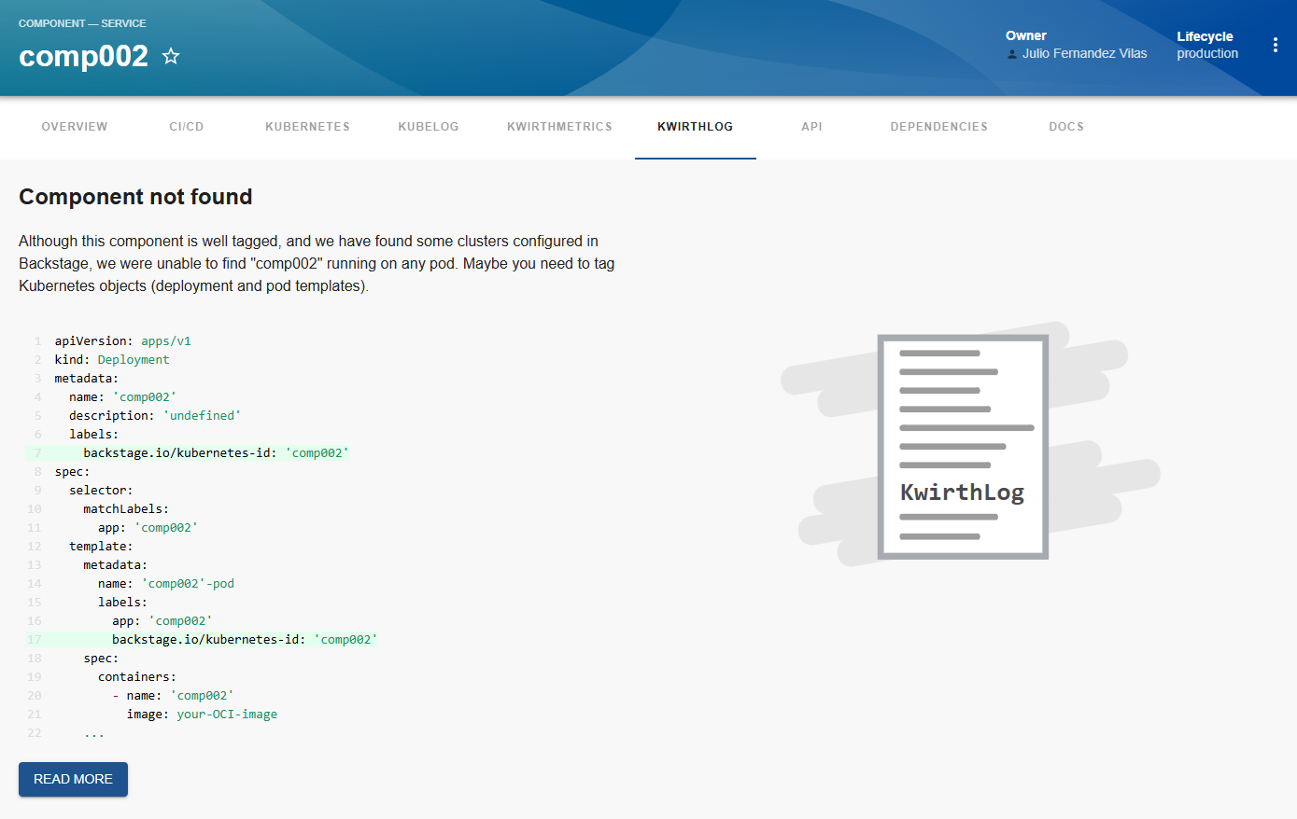Select the Kubelog tab
Image resolution: width=1297 pixels, height=819 pixels.
point(429,127)
